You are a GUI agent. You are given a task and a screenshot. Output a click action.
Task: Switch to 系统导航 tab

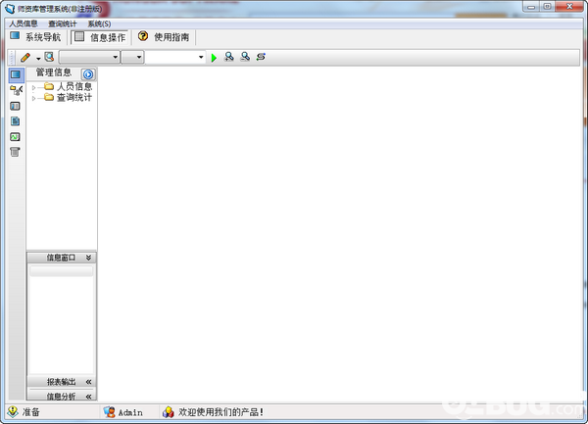(x=36, y=37)
